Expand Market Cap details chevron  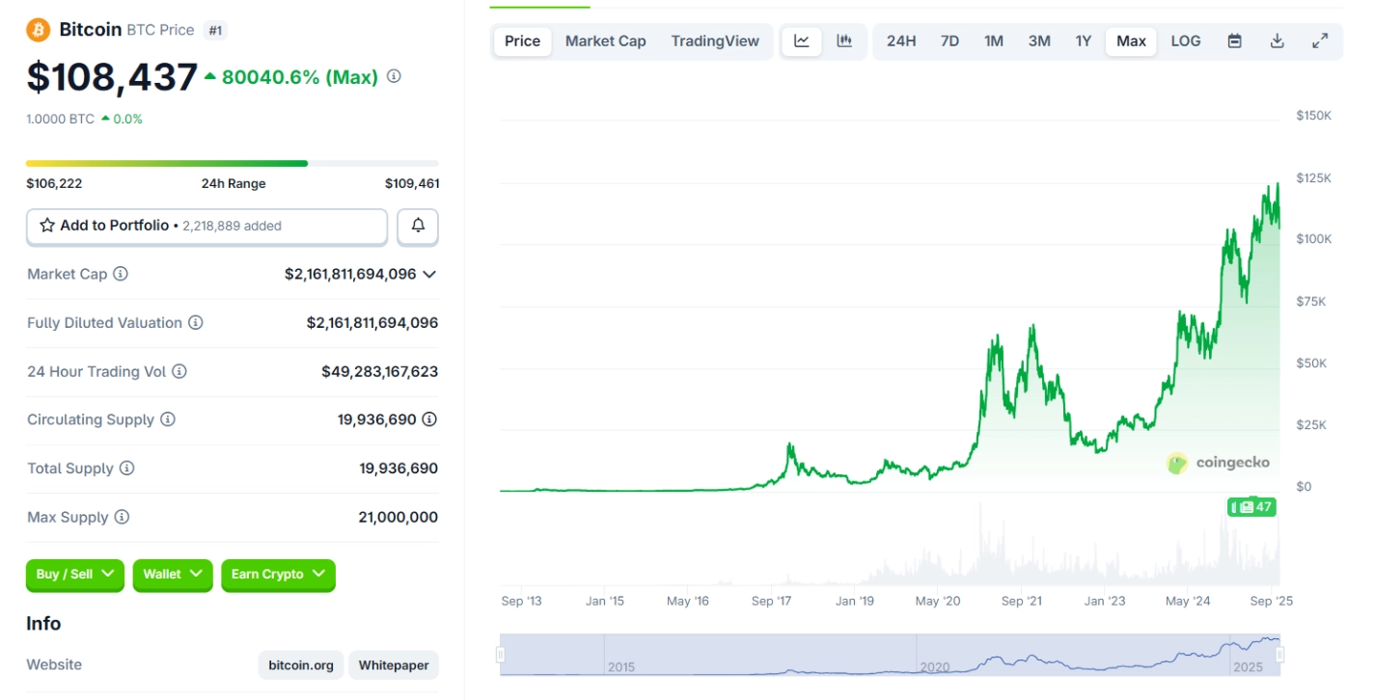point(429,274)
